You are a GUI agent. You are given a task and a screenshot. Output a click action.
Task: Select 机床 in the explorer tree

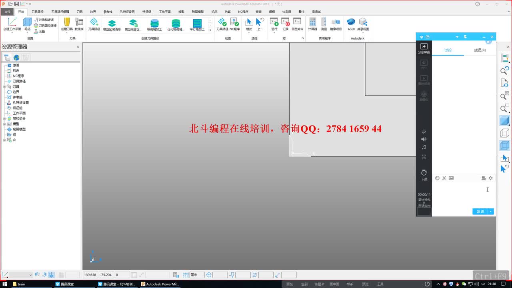pyautogui.click(x=16, y=70)
